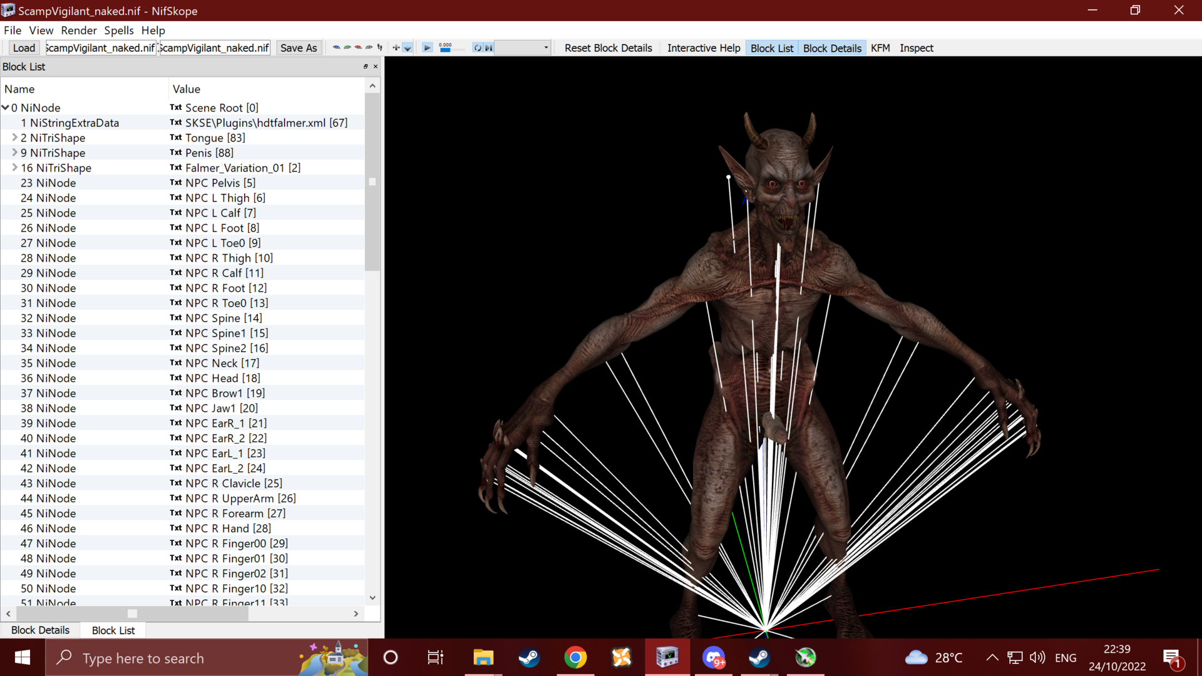Toggle the Inspect panel

[x=916, y=48]
